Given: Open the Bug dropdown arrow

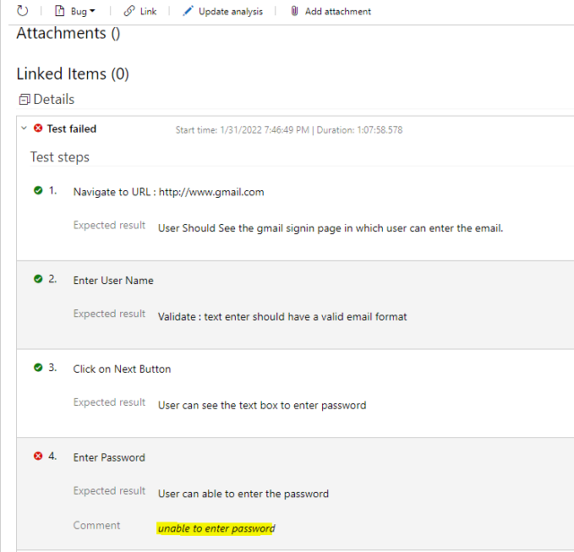Looking at the screenshot, I should point(91,12).
